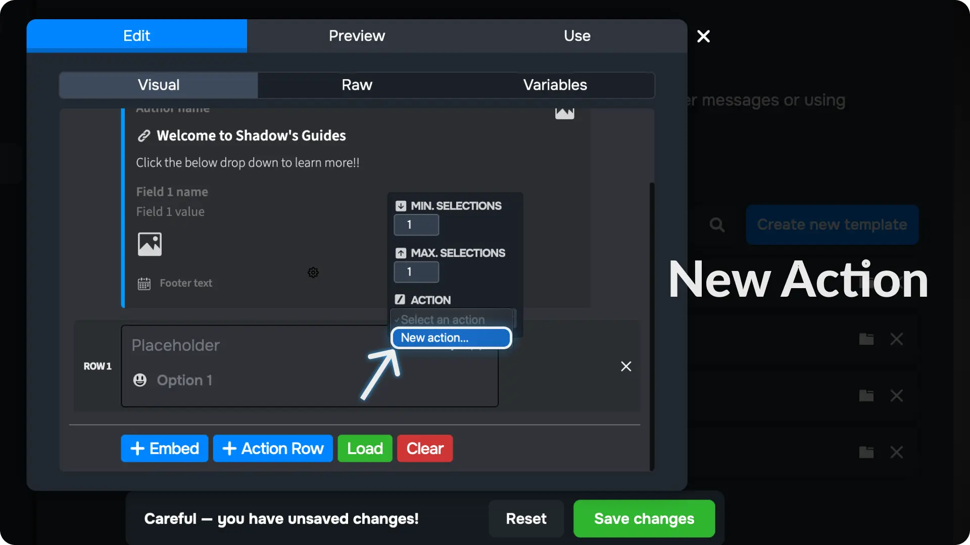Switch to the Preview tab
The image size is (970, 545).
357,36
